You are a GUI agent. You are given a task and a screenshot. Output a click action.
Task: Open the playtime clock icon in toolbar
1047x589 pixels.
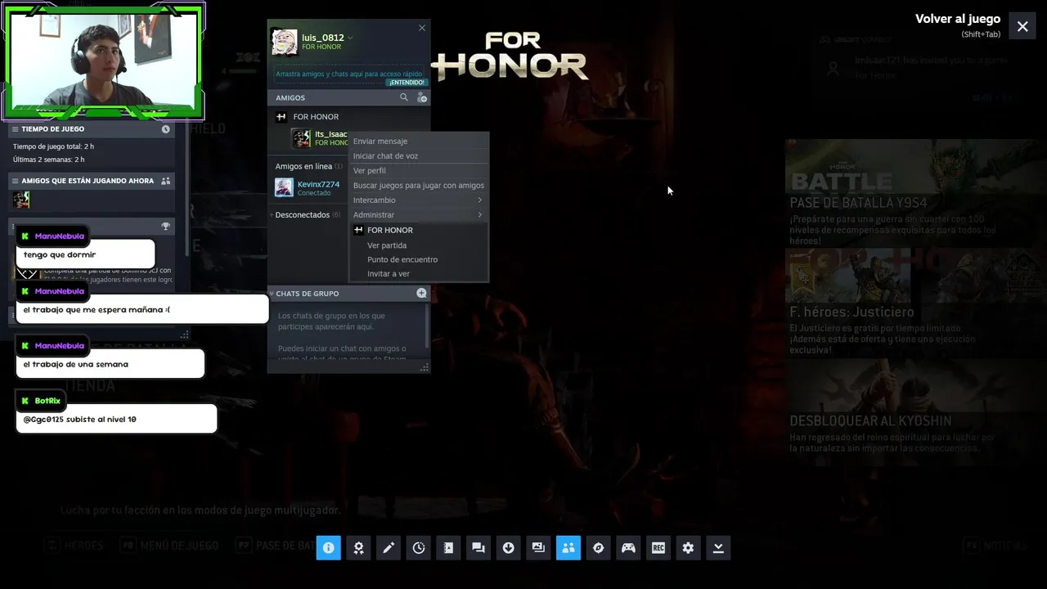(x=419, y=548)
